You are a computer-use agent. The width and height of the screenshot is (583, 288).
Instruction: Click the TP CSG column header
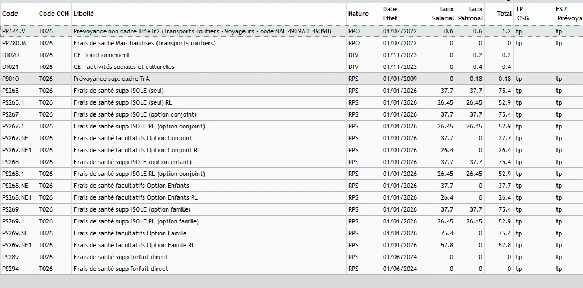[522, 14]
